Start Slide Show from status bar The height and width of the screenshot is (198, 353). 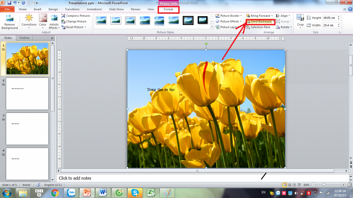pos(299,185)
